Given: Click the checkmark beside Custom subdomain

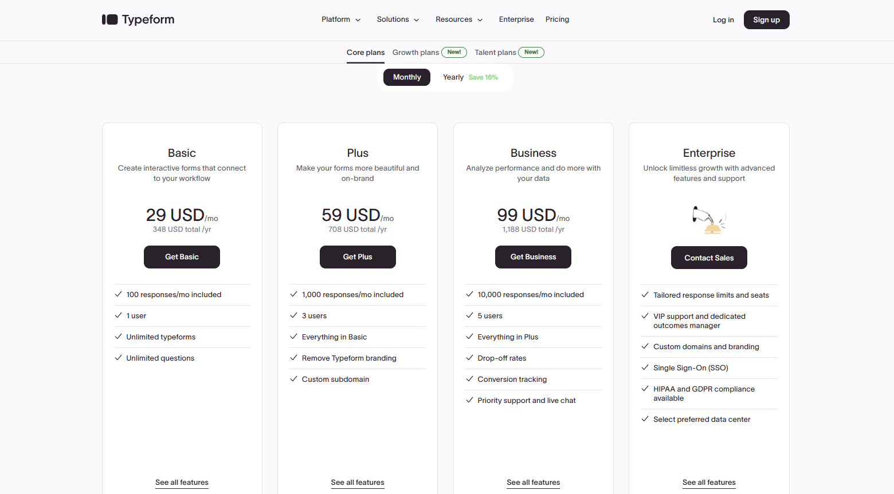Looking at the screenshot, I should (x=294, y=379).
